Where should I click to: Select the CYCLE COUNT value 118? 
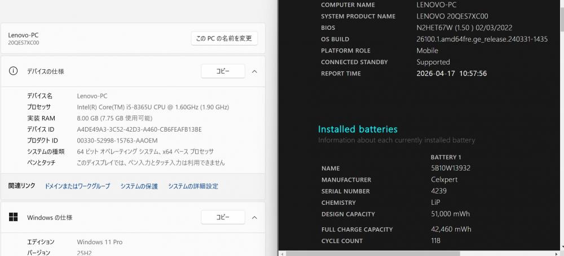435,241
